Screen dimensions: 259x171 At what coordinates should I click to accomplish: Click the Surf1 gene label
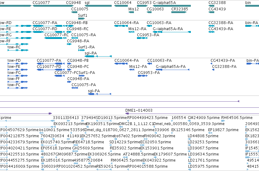click(x=82, y=15)
